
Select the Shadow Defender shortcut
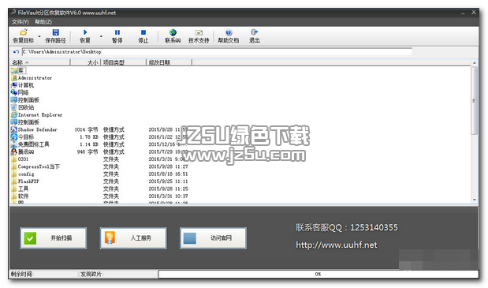pyautogui.click(x=34, y=129)
